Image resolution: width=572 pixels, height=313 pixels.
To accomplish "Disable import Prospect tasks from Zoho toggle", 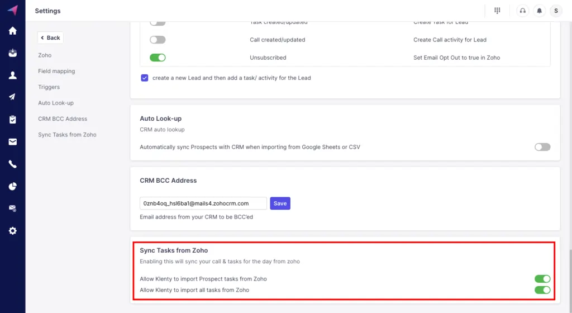I will coord(542,279).
